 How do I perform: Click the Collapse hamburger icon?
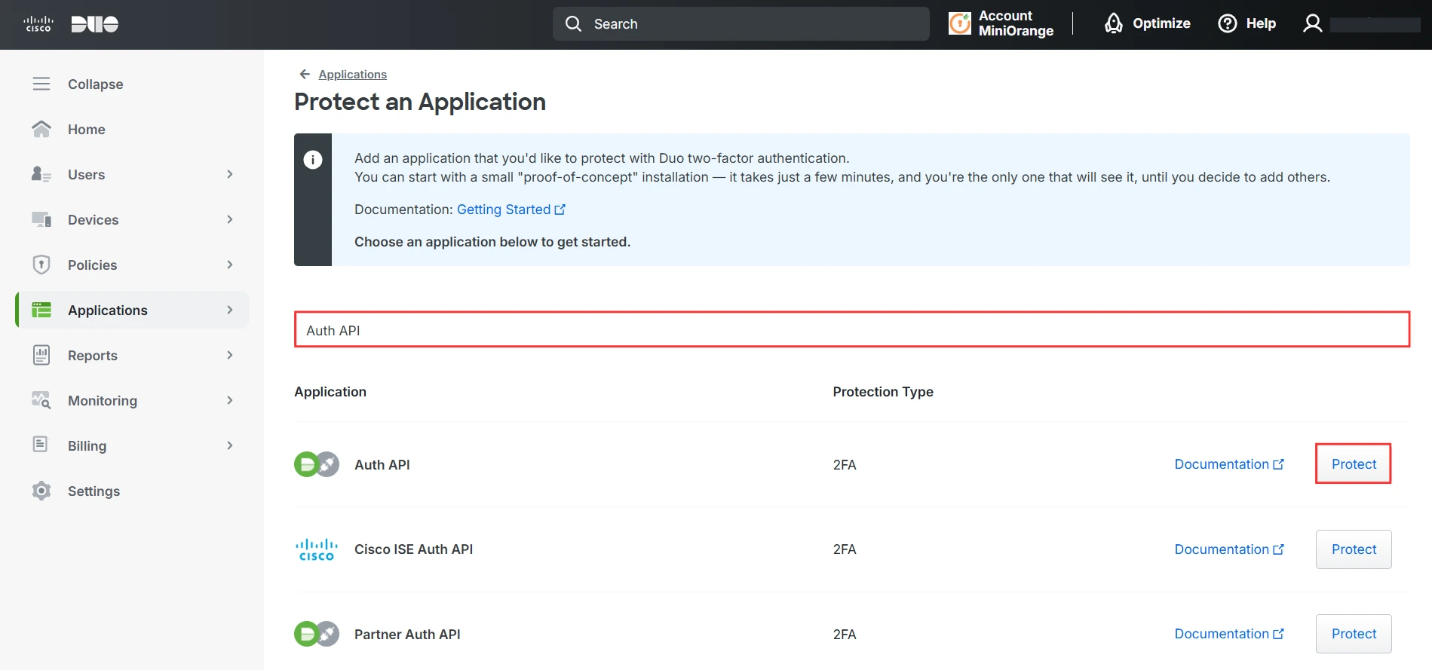click(41, 84)
